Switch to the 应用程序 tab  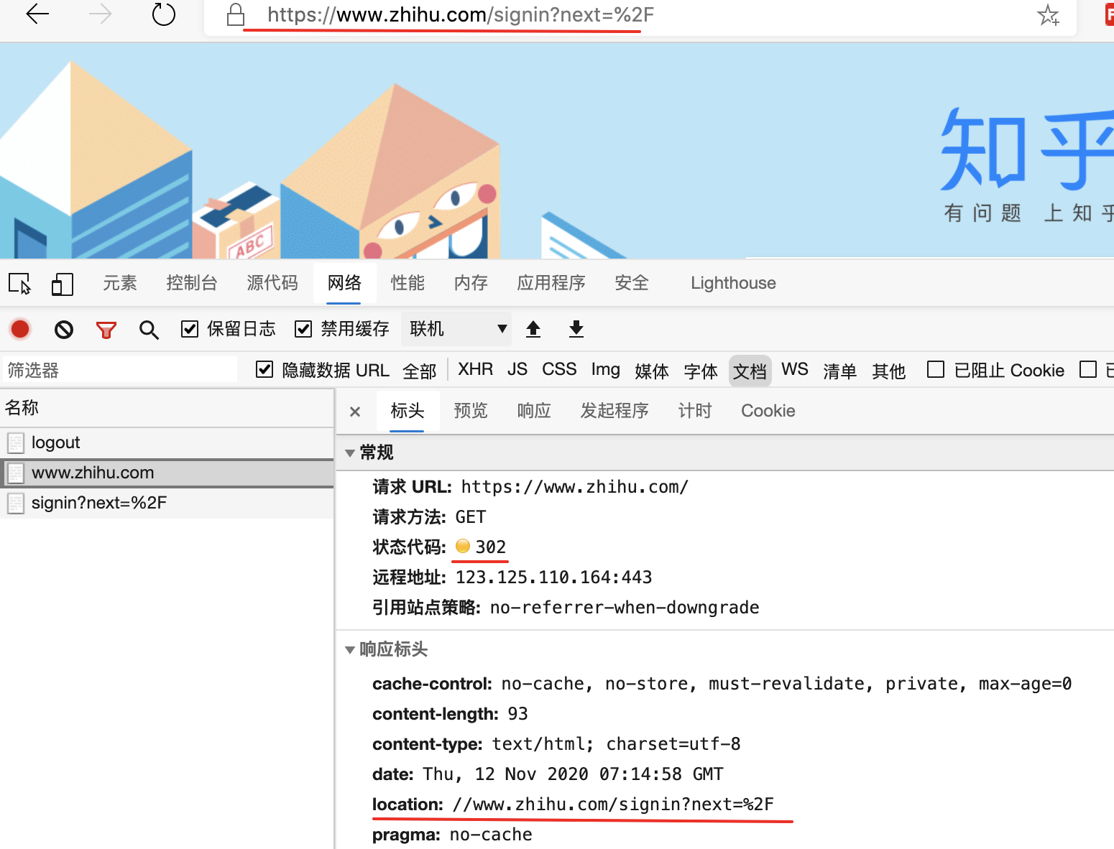(551, 283)
